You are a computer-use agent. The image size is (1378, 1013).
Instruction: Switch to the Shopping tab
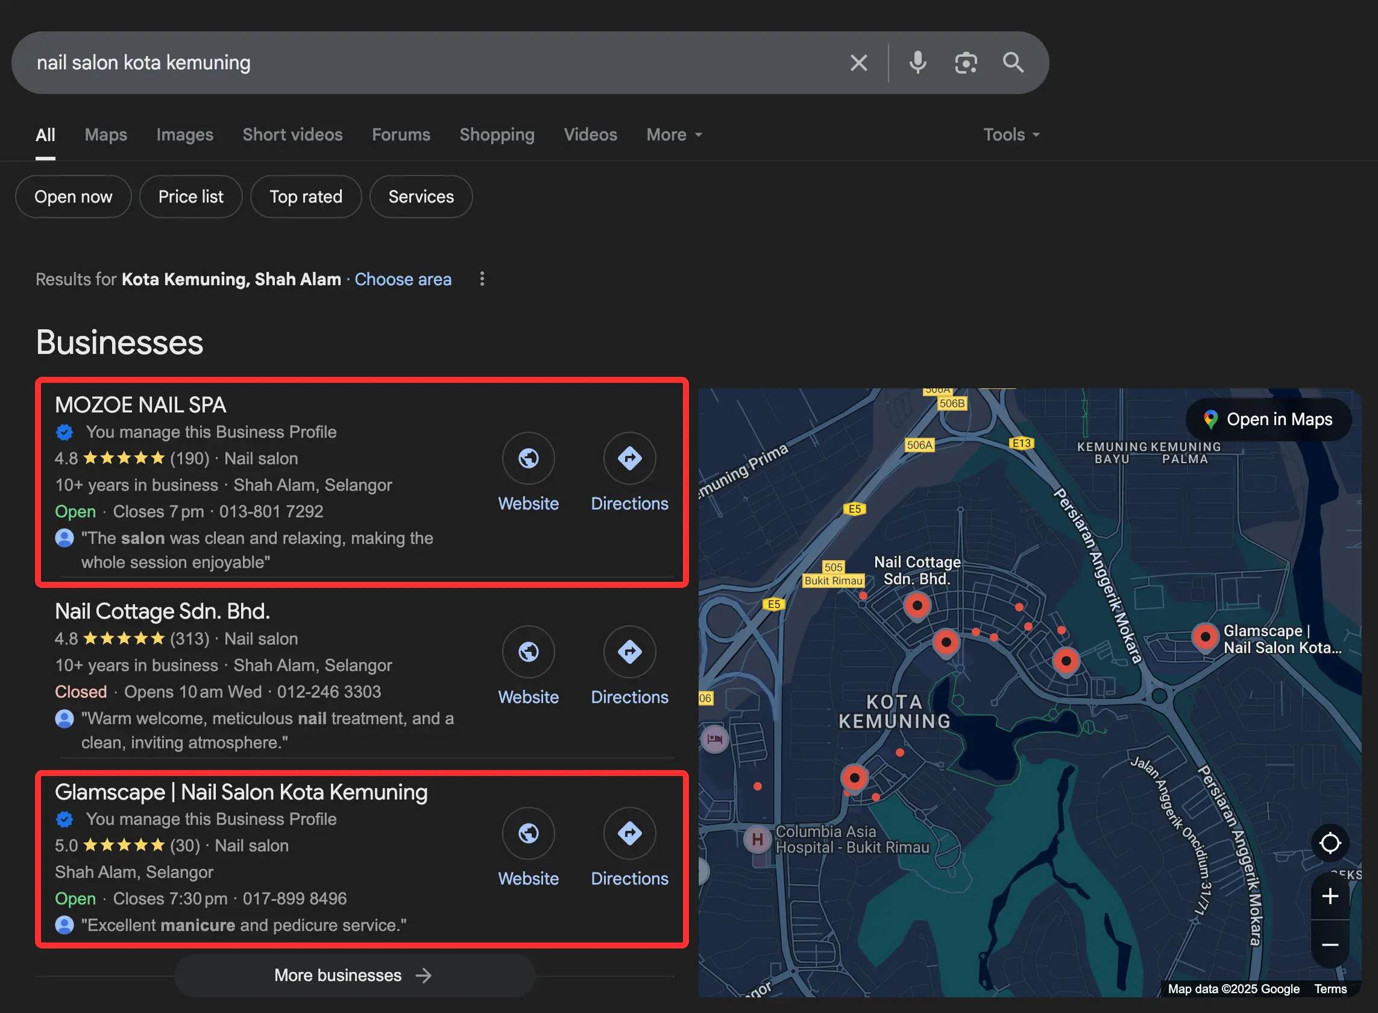pos(497,134)
